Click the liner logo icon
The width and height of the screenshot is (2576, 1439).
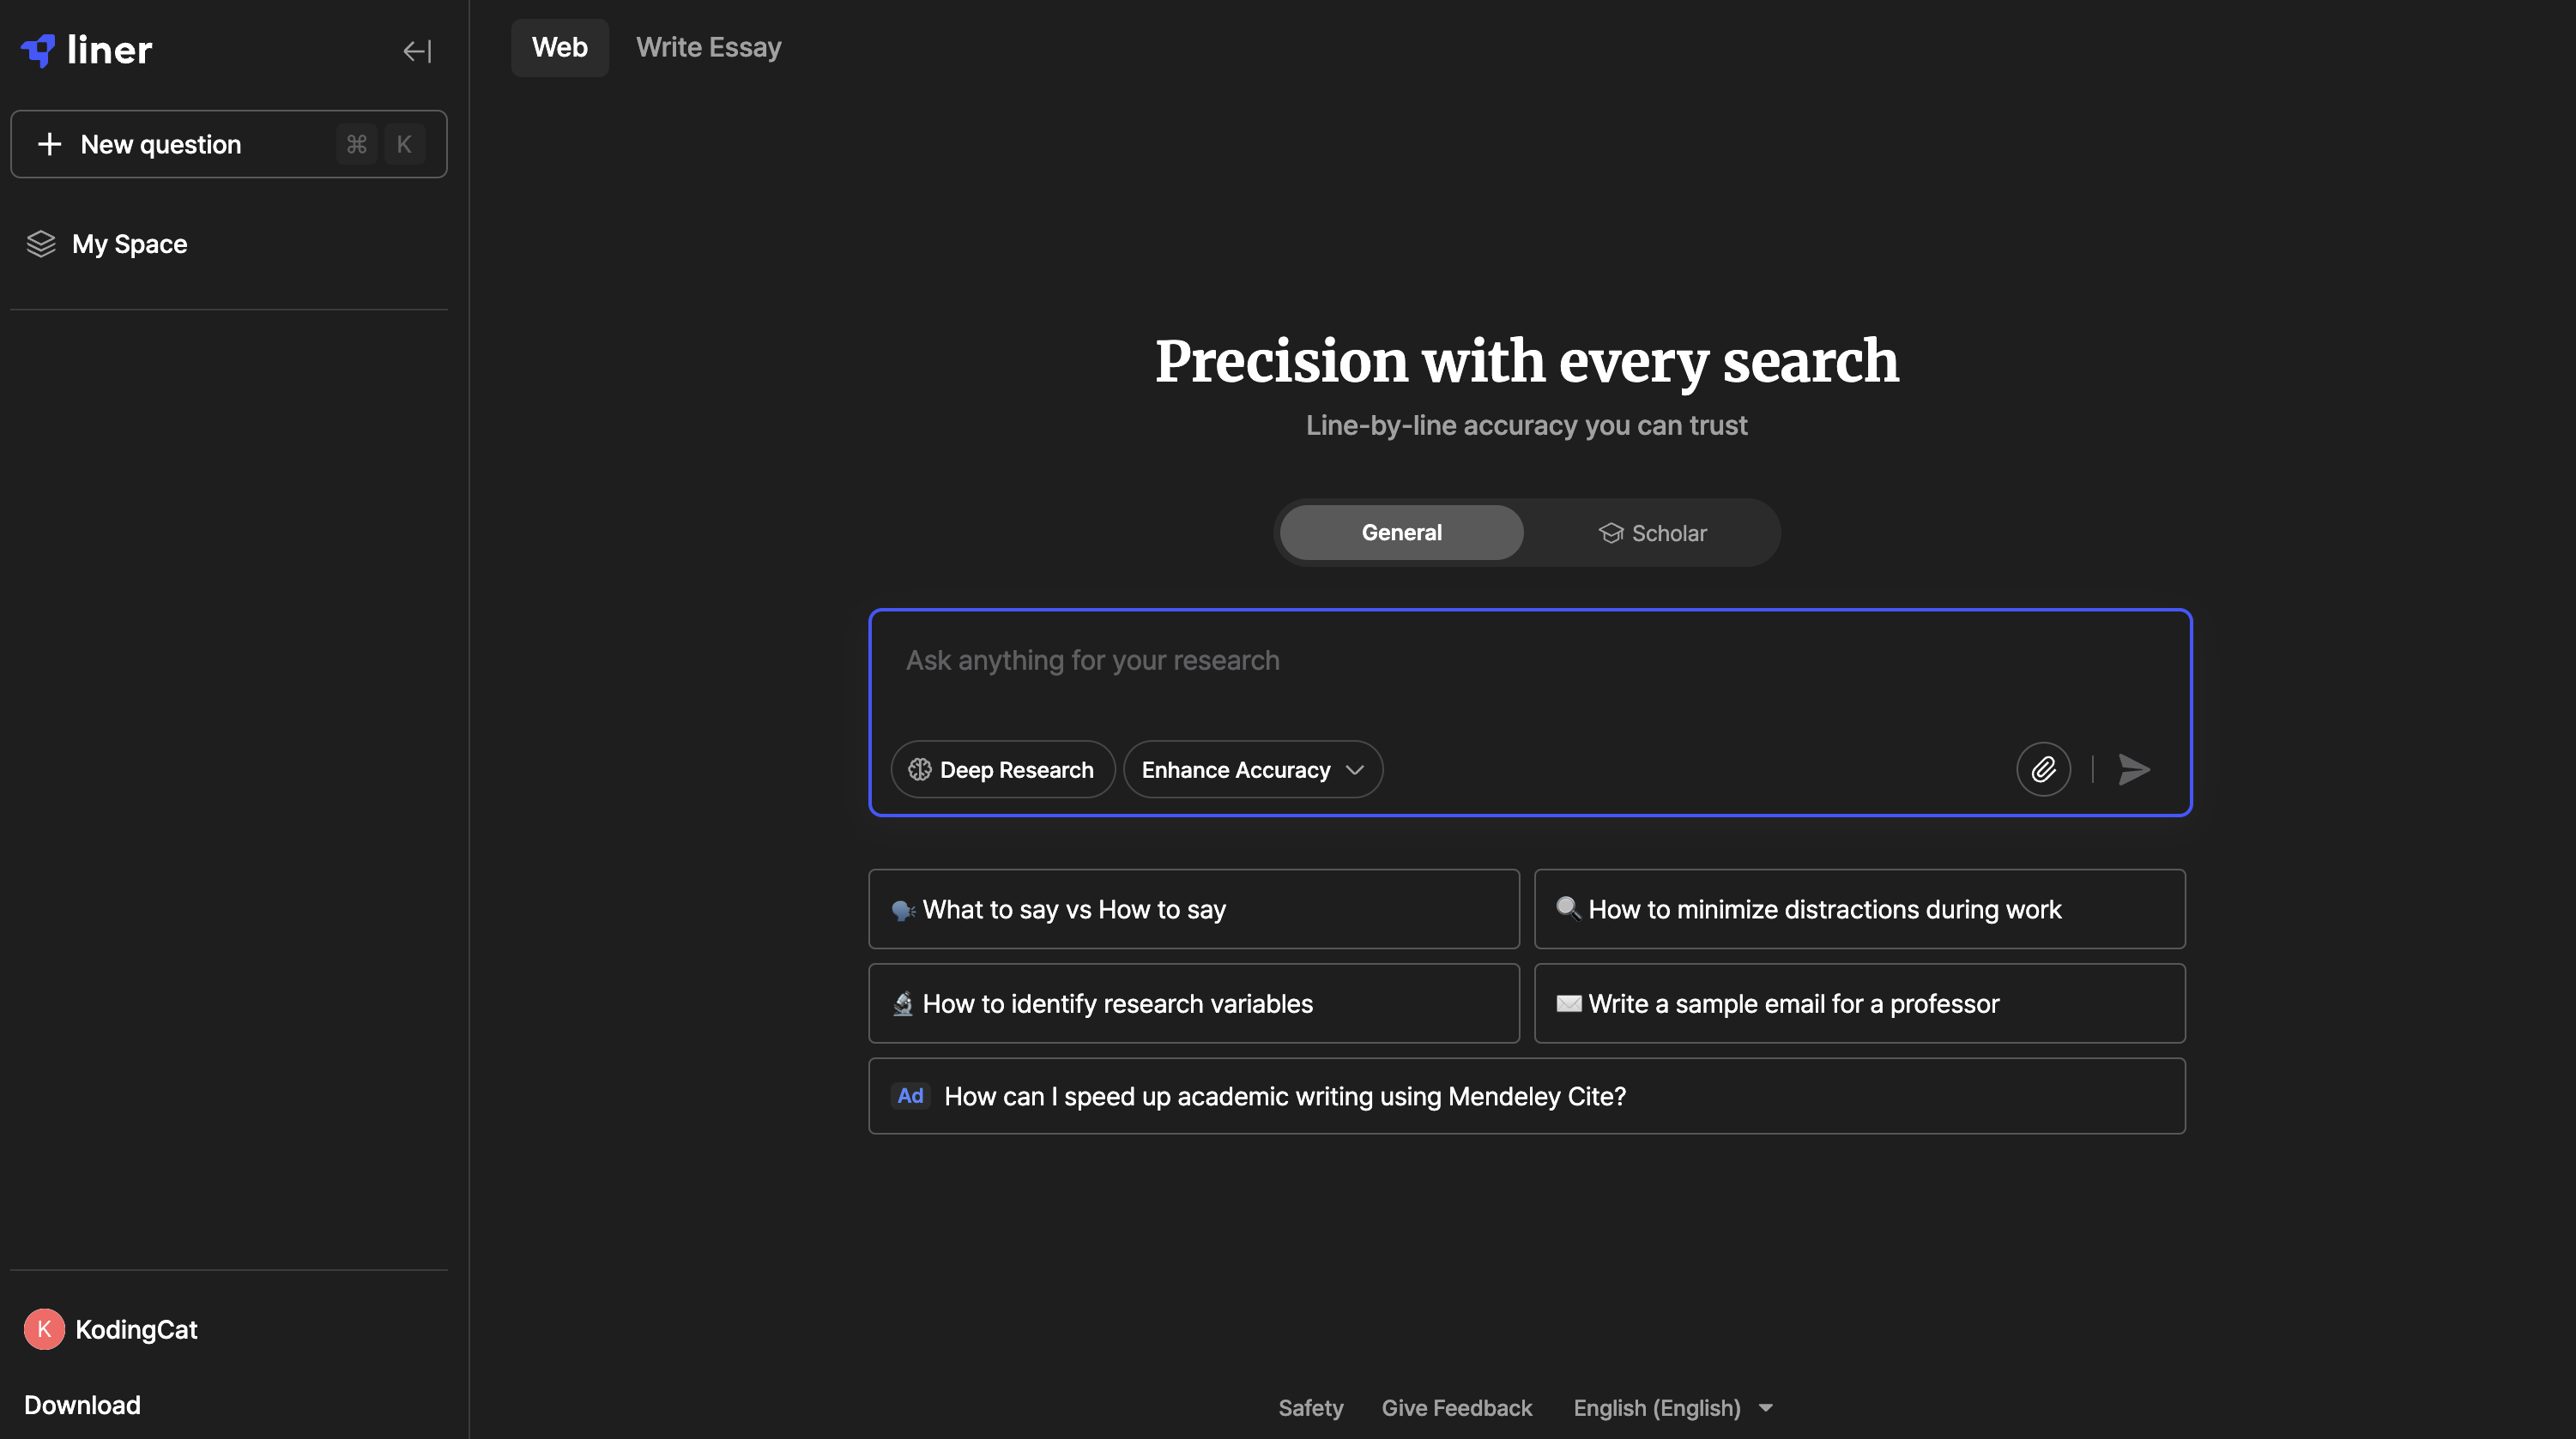click(x=39, y=50)
